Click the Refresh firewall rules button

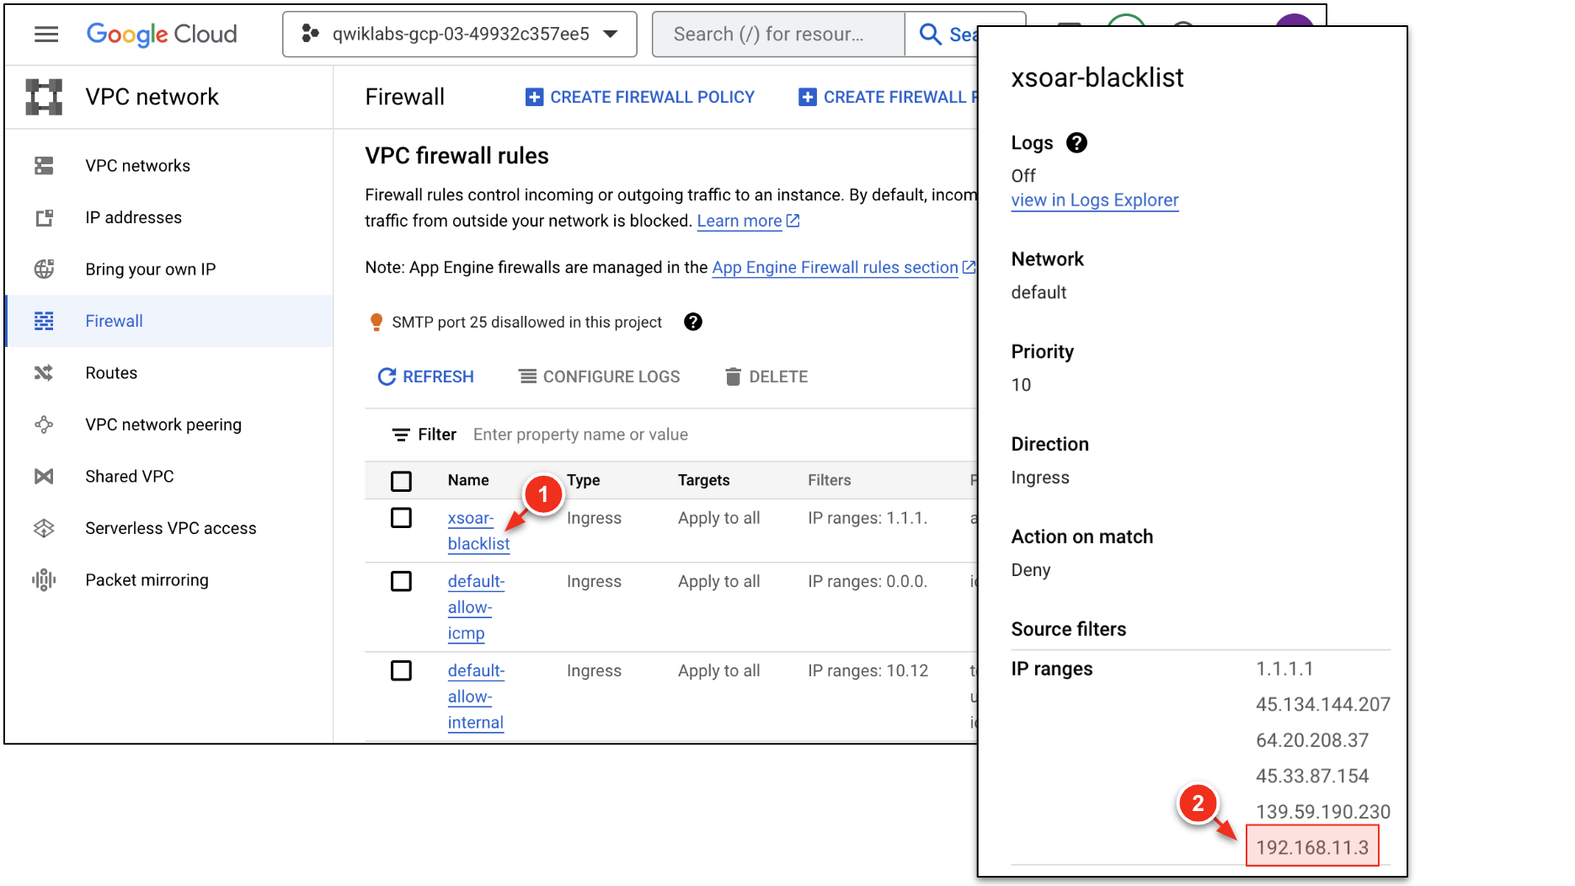(425, 376)
